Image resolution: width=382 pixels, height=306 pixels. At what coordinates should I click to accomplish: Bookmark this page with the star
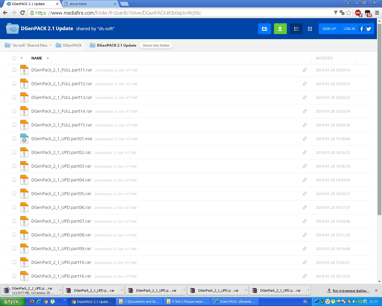[x=349, y=13]
